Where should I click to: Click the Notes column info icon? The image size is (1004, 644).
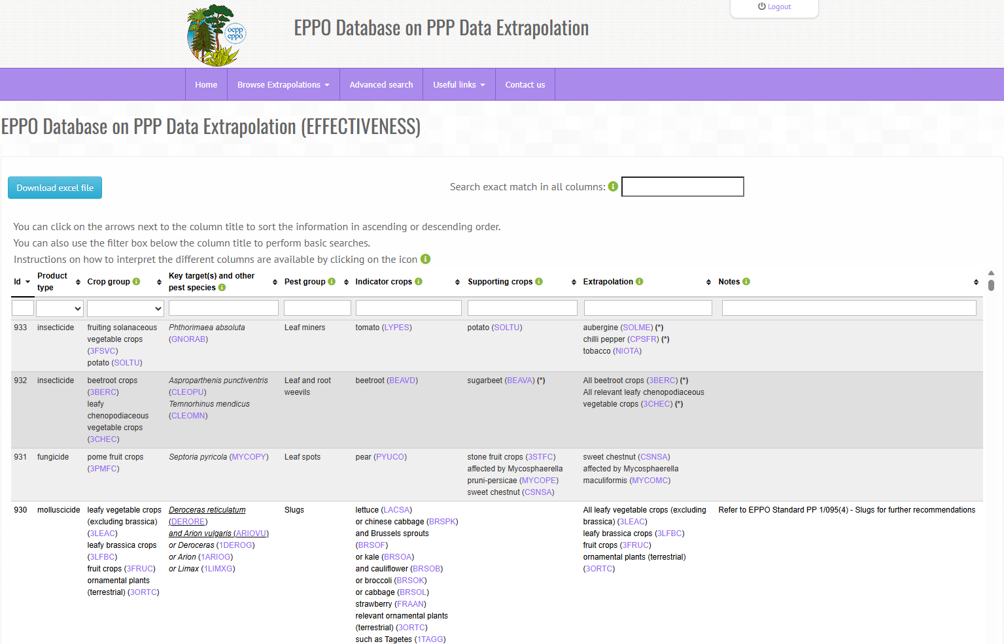tap(746, 282)
